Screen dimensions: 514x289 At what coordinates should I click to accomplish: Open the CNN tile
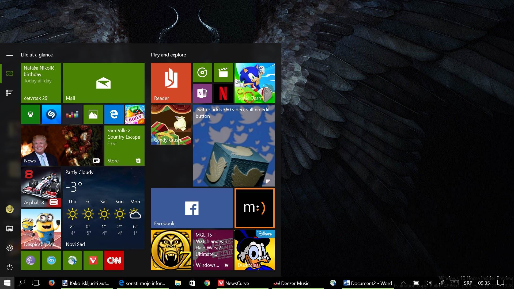point(114,260)
